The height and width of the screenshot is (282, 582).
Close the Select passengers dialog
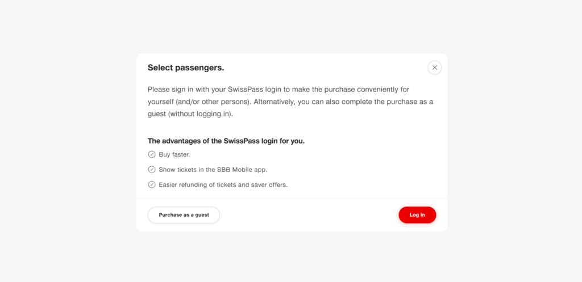pos(435,68)
